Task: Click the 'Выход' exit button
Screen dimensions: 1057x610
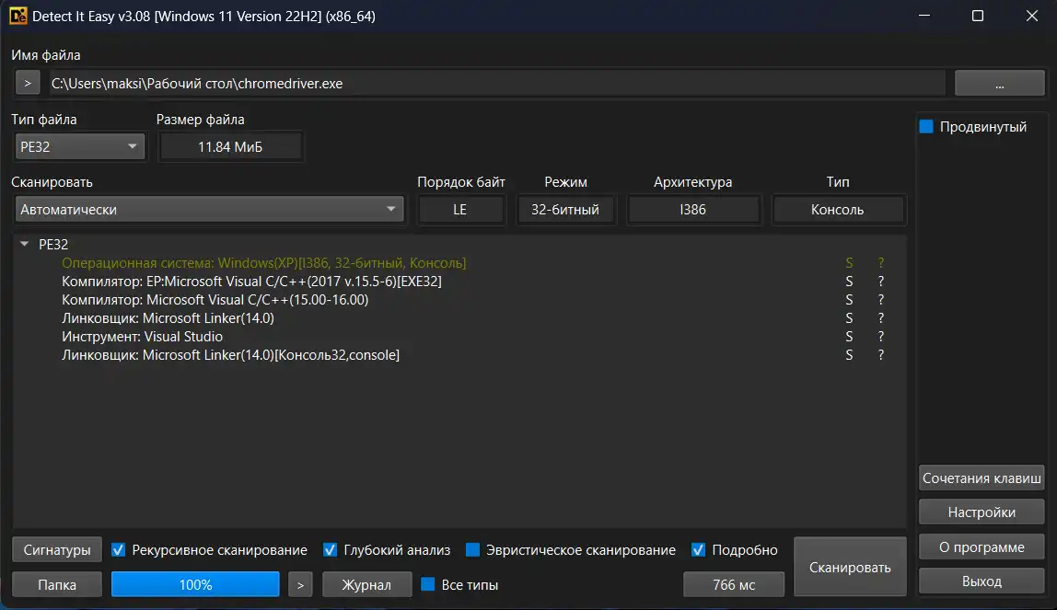Action: click(x=981, y=581)
